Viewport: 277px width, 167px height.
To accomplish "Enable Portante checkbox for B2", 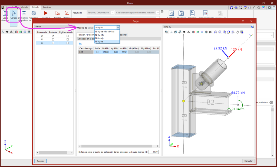I will (x=53, y=39).
